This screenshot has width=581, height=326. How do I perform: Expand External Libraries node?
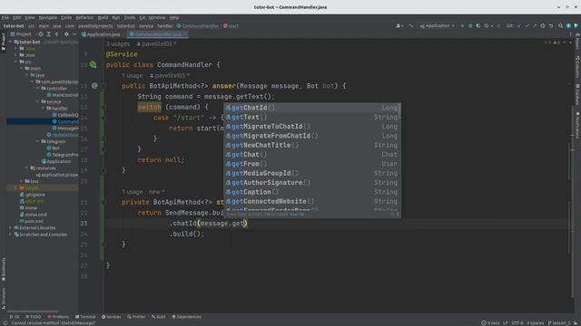10,227
